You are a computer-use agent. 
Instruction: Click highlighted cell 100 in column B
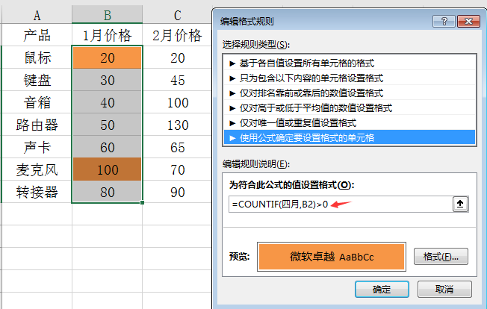(x=107, y=169)
